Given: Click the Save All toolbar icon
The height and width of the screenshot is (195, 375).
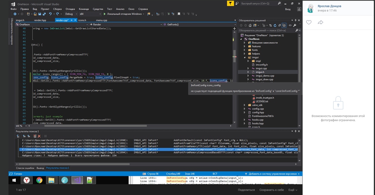Looking at the screenshot, I should (x=44, y=14).
